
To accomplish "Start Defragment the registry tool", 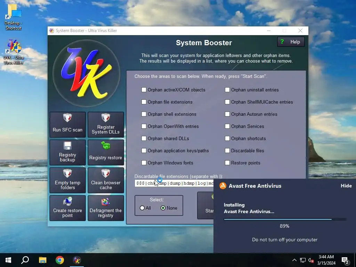I will pos(106,208).
